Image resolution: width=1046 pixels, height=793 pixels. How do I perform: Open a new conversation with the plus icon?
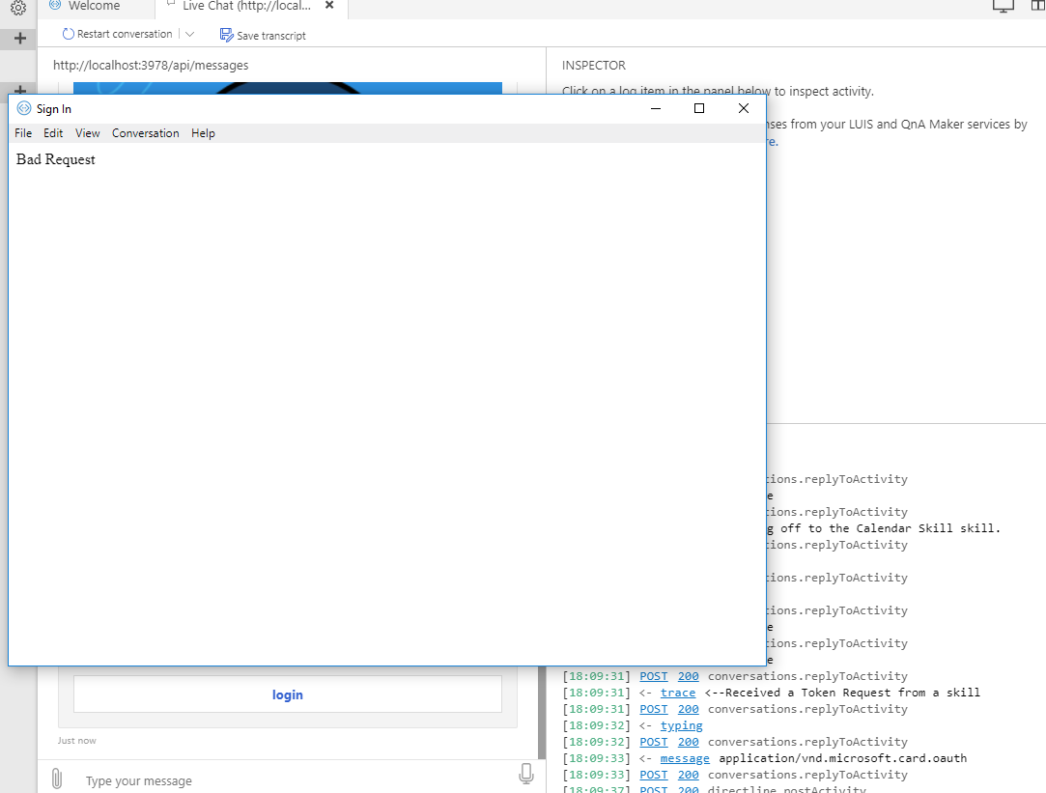click(19, 39)
